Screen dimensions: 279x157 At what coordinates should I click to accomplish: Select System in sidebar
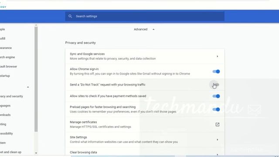[3, 143]
